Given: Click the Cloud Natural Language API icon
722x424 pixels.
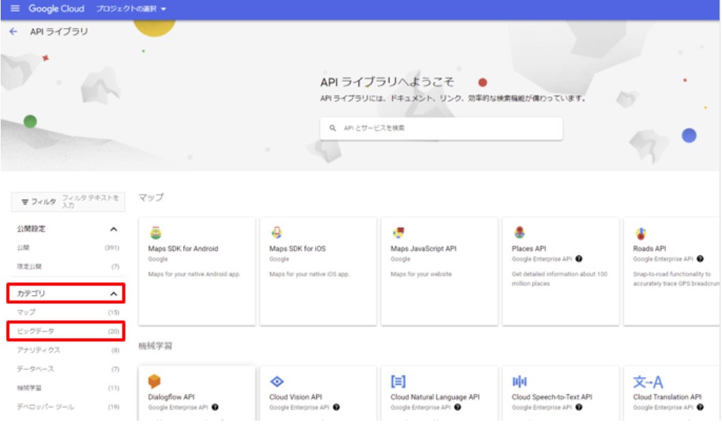Looking at the screenshot, I should click(x=398, y=381).
